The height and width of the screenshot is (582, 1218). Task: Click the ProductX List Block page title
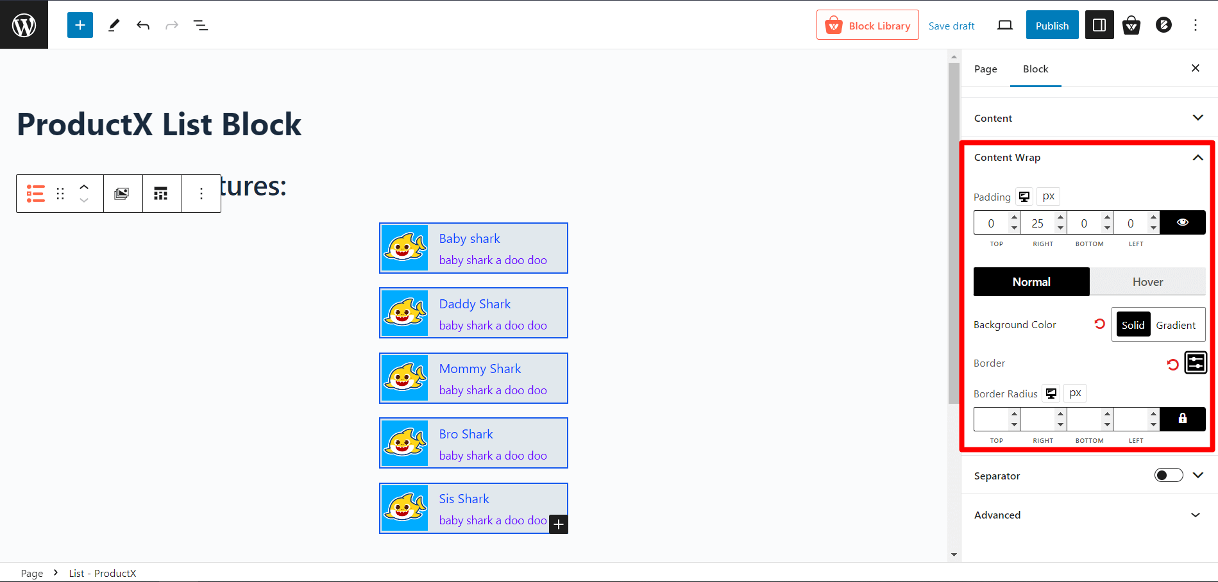[x=159, y=124]
